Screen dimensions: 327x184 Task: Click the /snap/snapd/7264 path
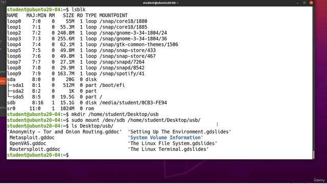122,62
